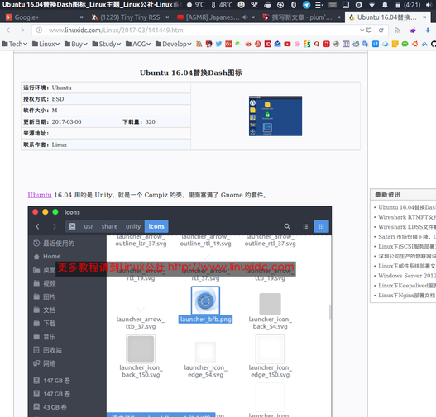Open the scissors screenshot indicator

coord(255,5)
